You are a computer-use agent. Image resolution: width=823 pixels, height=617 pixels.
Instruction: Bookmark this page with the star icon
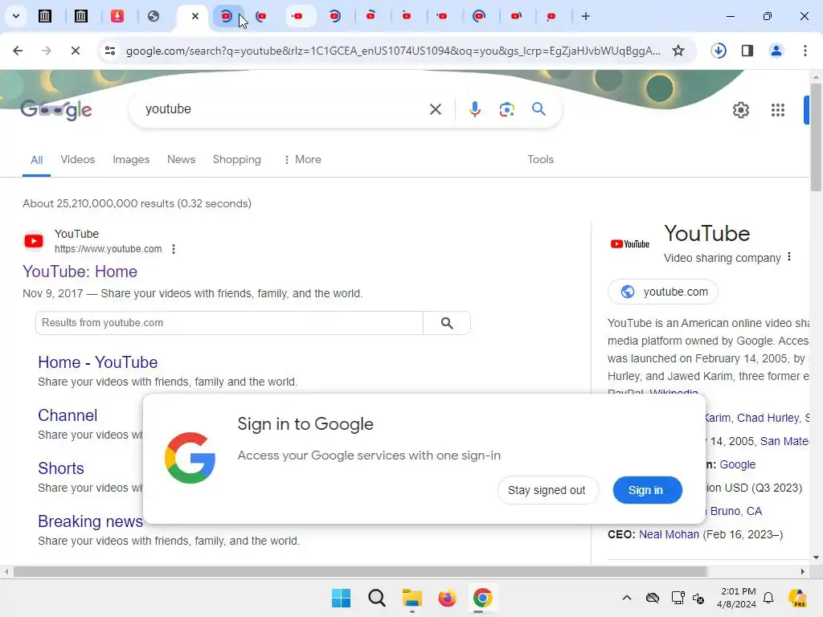tap(678, 51)
